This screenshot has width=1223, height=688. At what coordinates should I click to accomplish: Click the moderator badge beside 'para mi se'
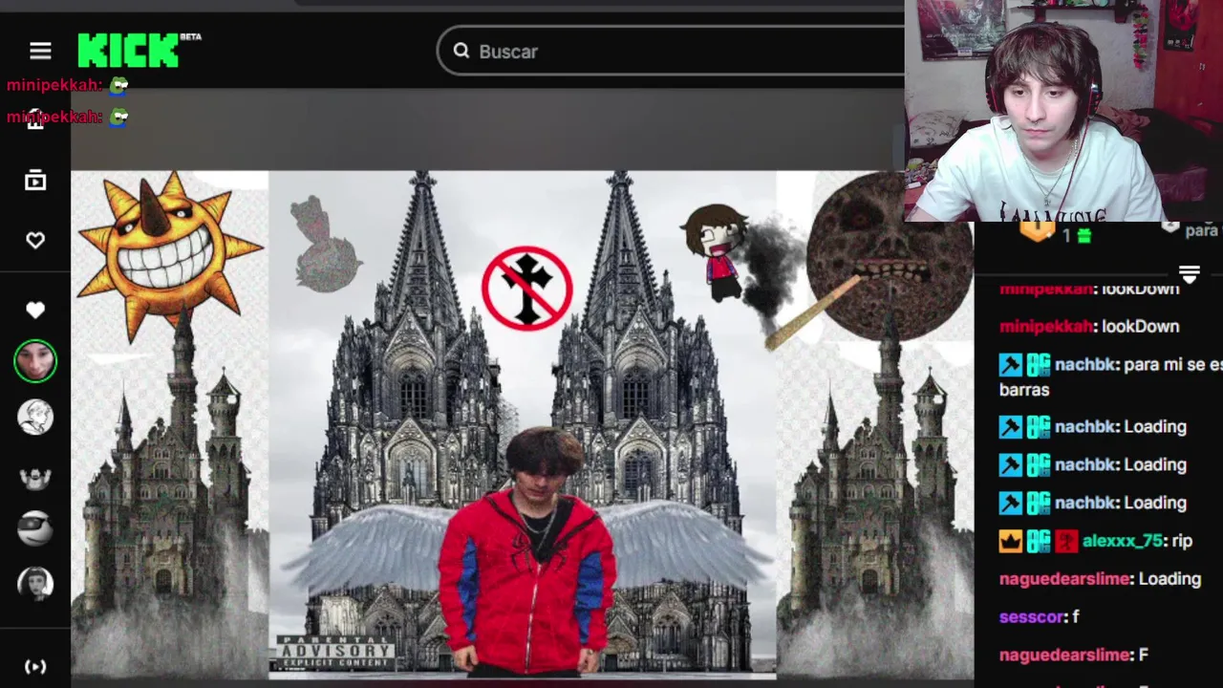[x=1011, y=365]
